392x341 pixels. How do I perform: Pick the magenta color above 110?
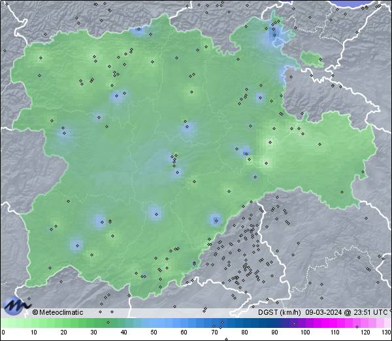[335, 323]
